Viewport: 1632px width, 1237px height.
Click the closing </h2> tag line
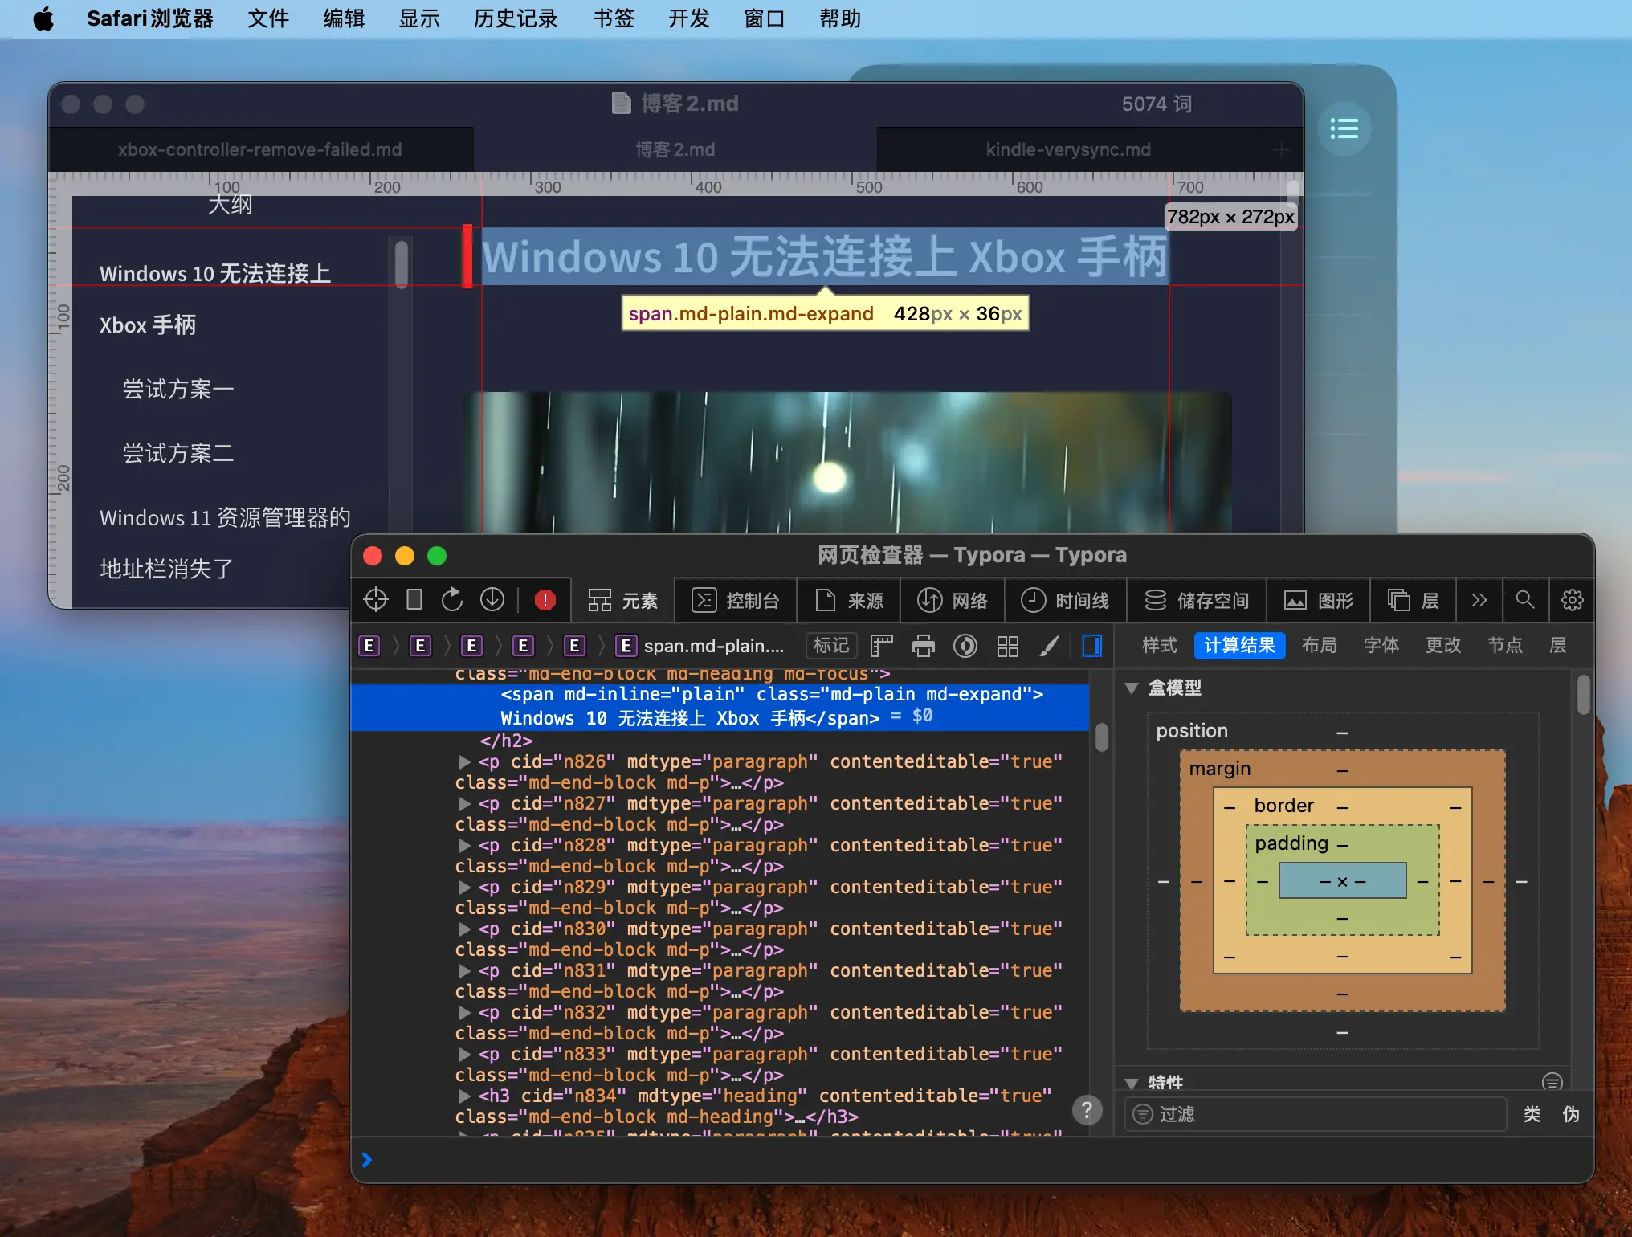point(506,741)
